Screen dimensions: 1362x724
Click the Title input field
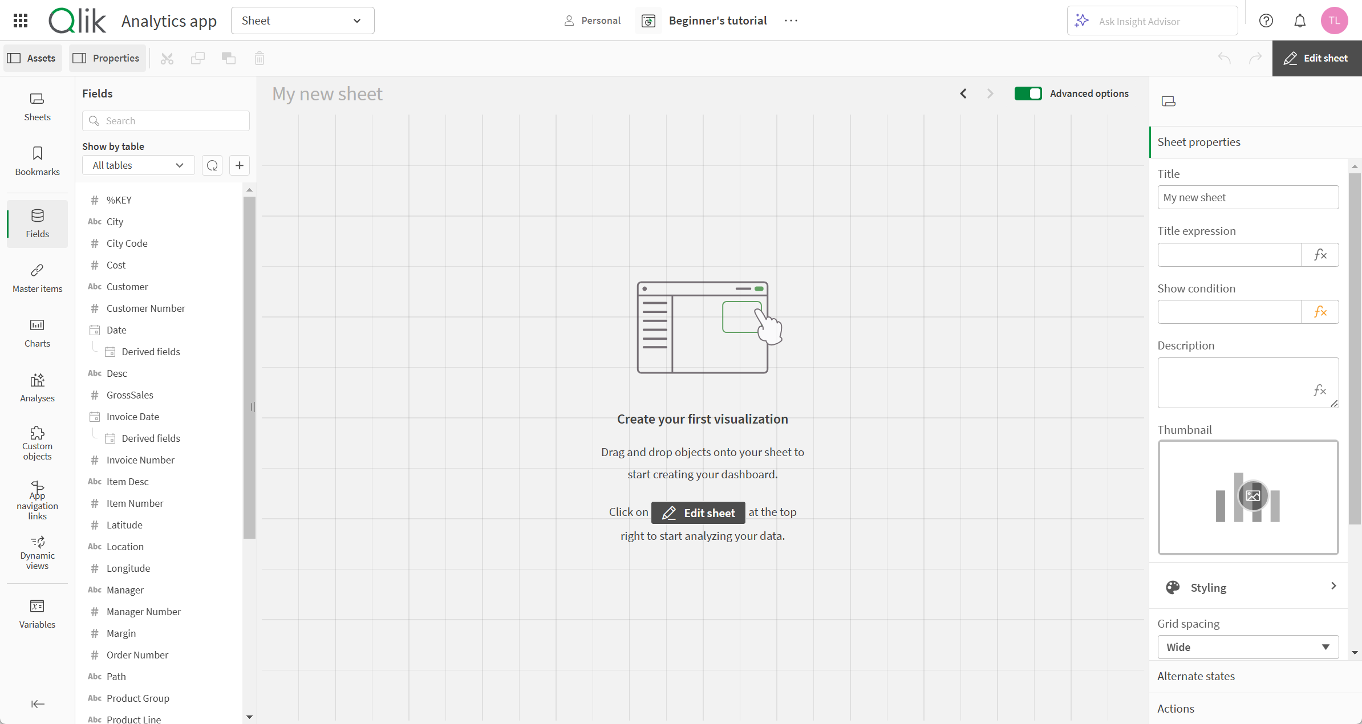tap(1247, 197)
